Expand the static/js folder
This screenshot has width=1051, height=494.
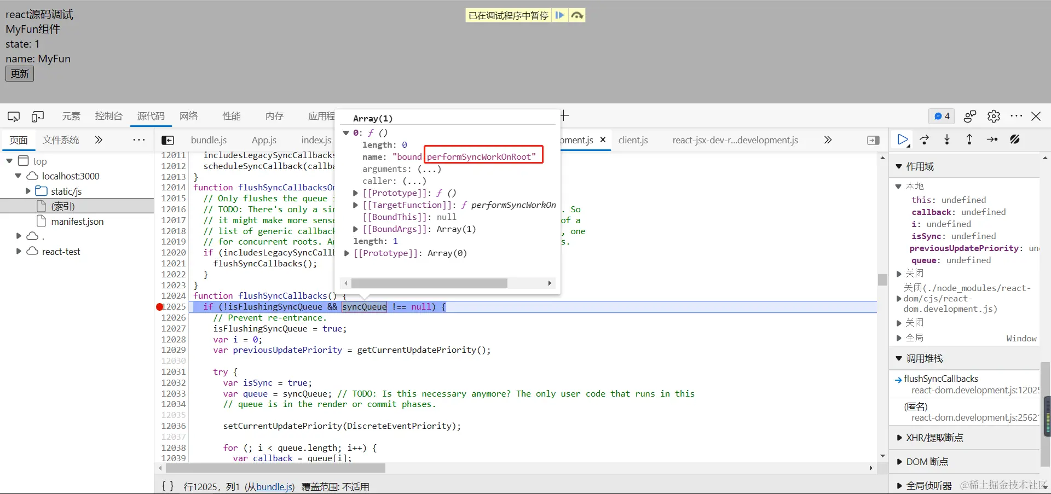[28, 191]
